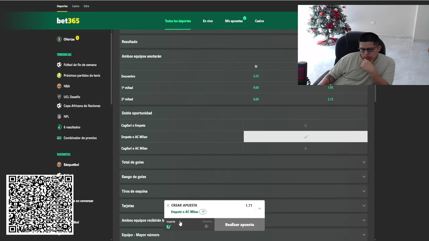Collapse the bet slip with the up chevron
429x241 pixels.
[x=259, y=209]
